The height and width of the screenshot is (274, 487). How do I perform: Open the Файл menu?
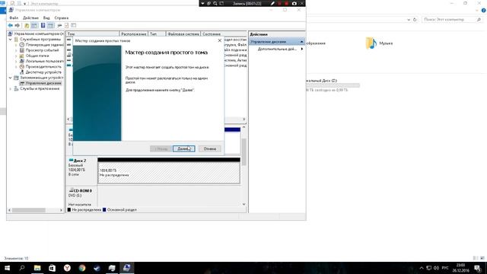click(x=14, y=18)
